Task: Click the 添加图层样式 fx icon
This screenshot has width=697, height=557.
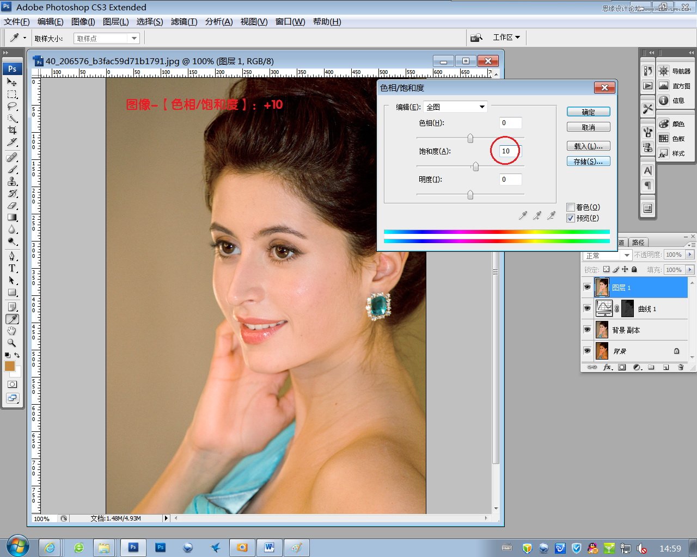Action: tap(608, 367)
